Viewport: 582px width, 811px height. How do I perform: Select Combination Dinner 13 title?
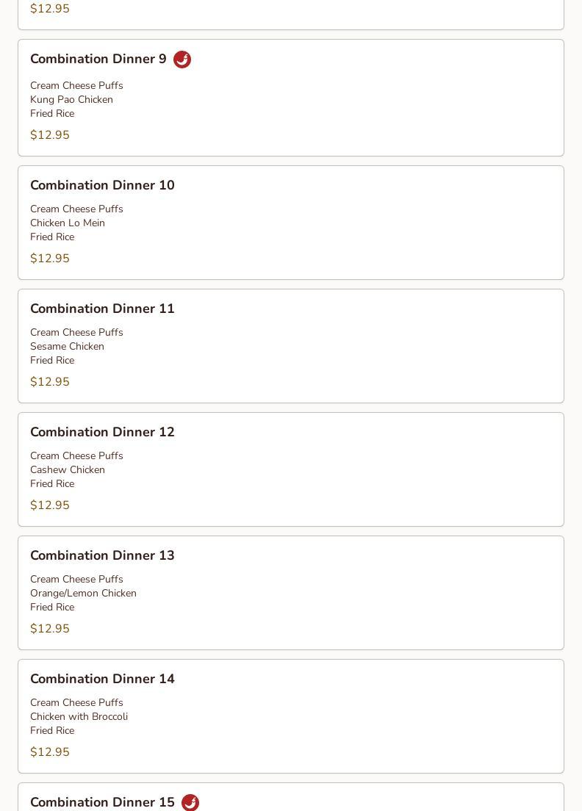102,556
